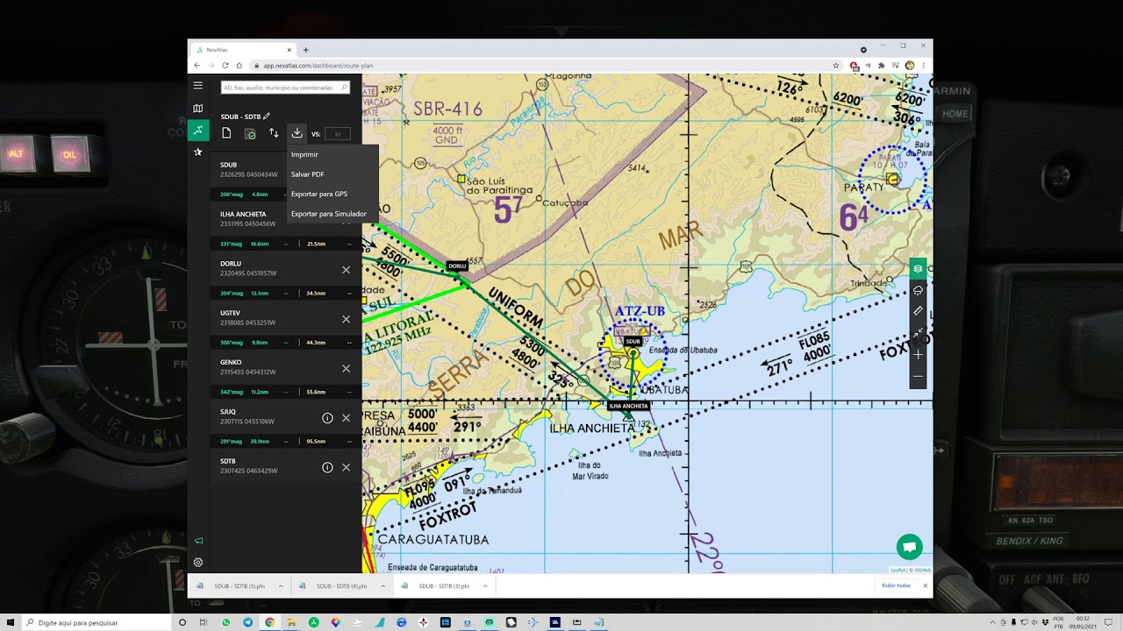This screenshot has width=1123, height=631.
Task: Edit route name SDUB - SDTB pencil icon
Action: pyautogui.click(x=267, y=117)
